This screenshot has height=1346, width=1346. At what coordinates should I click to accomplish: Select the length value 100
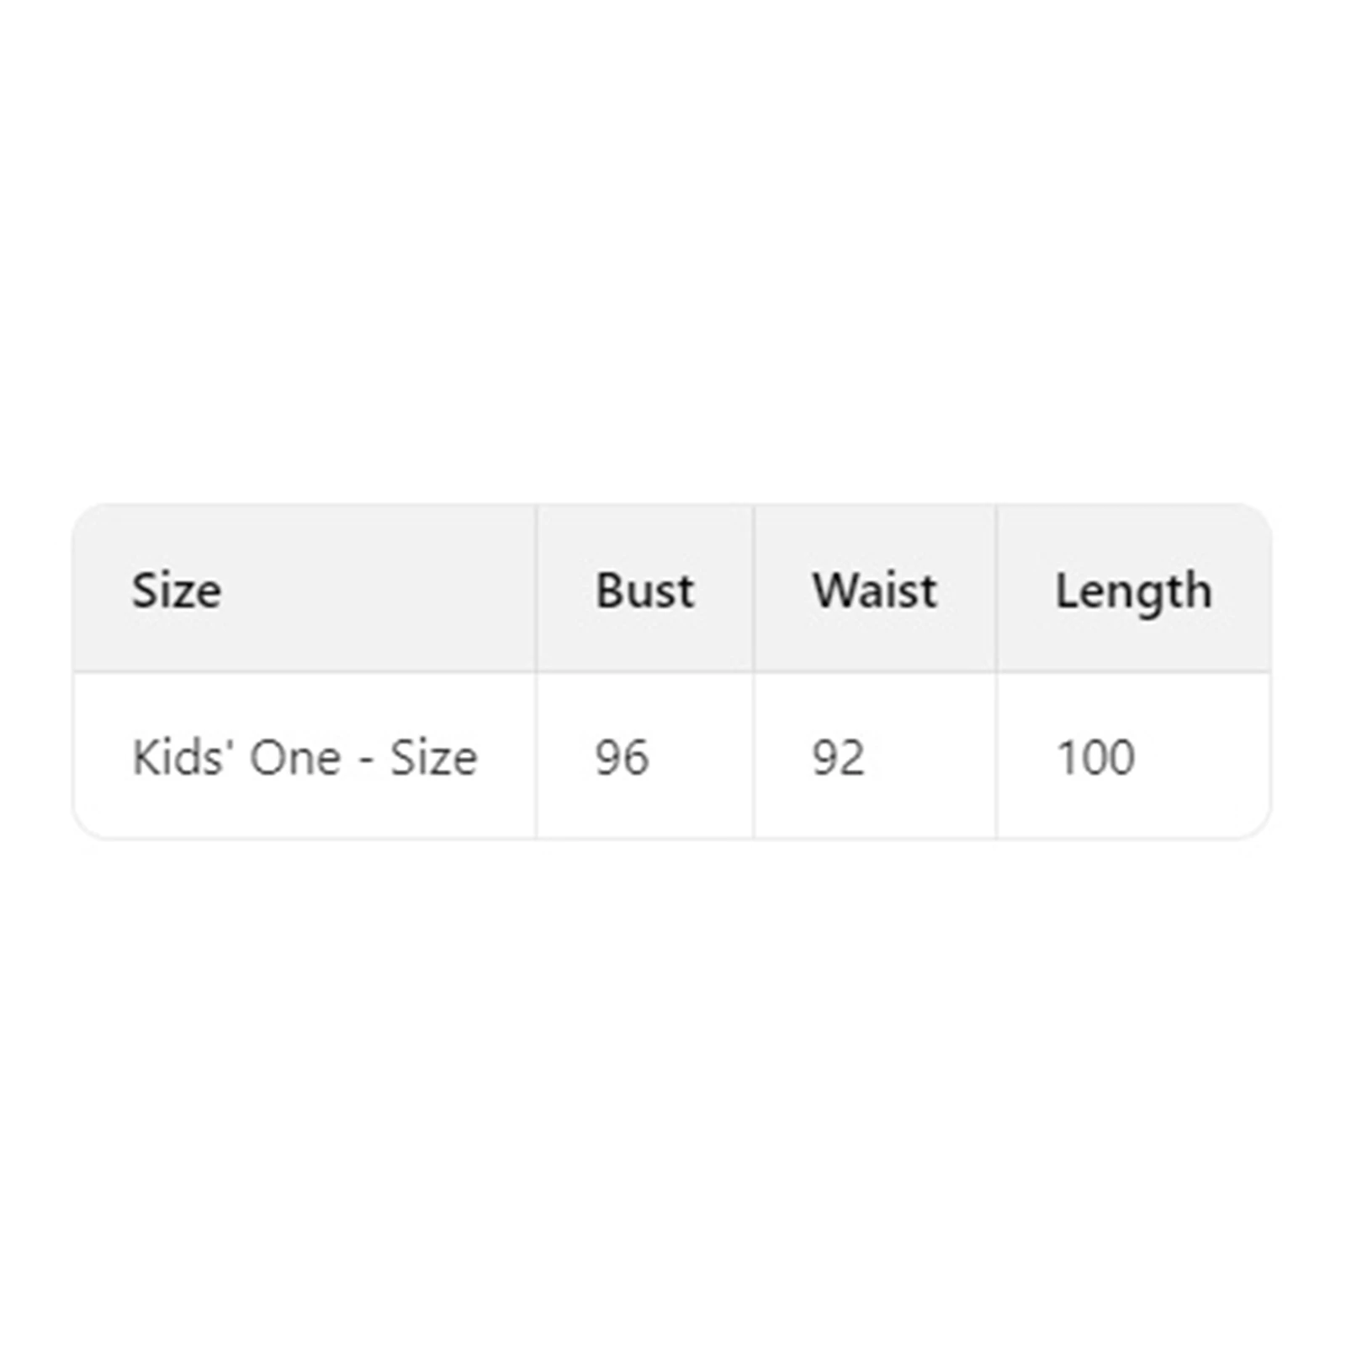tap(1095, 757)
